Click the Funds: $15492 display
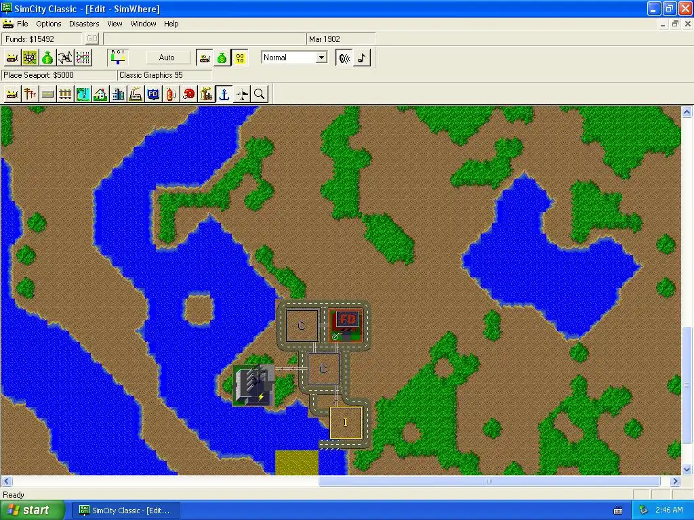 point(41,39)
